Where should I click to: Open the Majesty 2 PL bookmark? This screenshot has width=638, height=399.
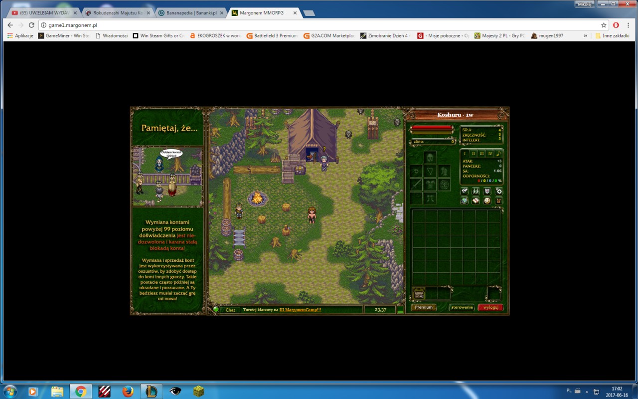click(x=499, y=36)
